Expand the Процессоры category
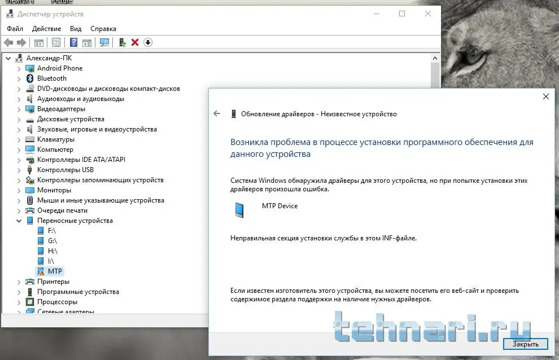The image size is (559, 360). 19,302
